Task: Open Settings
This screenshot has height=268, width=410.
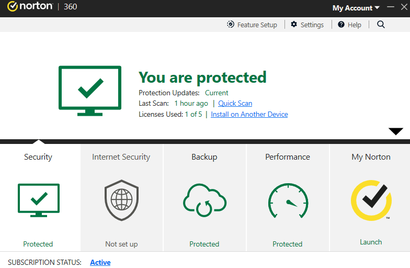Action: point(307,25)
